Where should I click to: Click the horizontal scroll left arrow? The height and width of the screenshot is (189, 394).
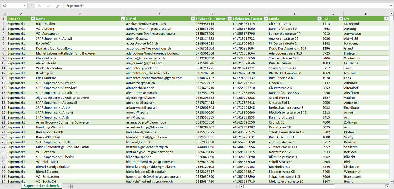pos(241,187)
